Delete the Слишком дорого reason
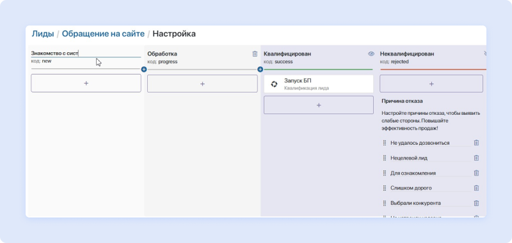512x243 pixels. point(476,188)
